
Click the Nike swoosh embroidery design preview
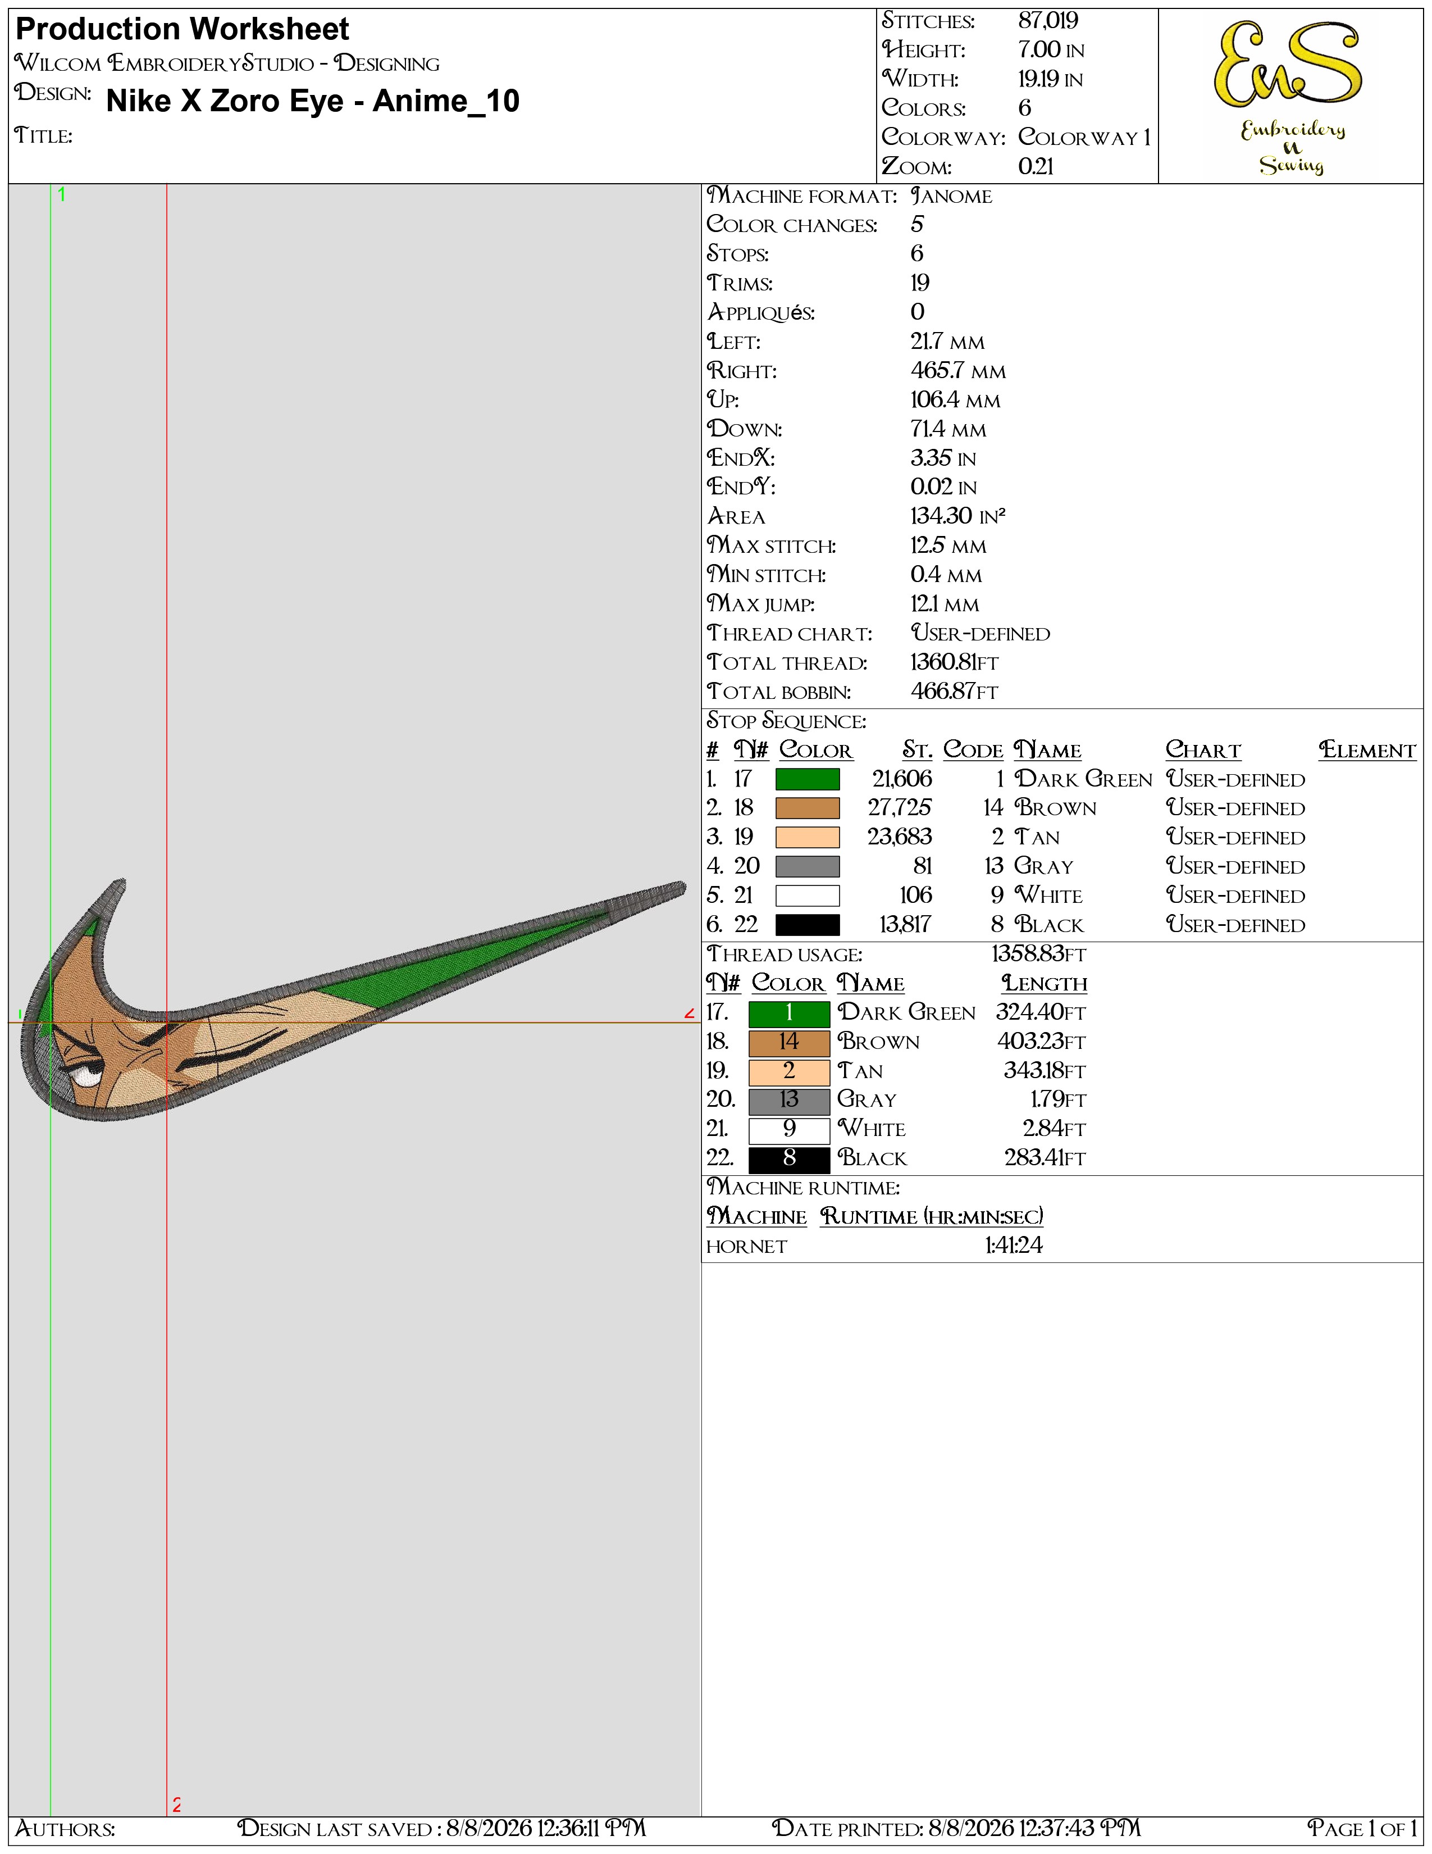[x=352, y=1000]
